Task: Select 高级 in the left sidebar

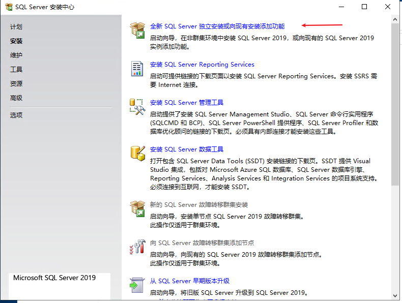Action: 16,98
